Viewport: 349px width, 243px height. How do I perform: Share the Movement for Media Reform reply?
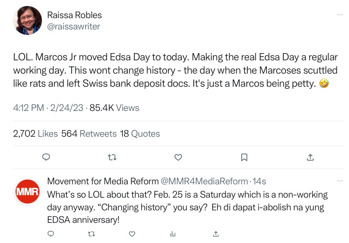[215, 234]
